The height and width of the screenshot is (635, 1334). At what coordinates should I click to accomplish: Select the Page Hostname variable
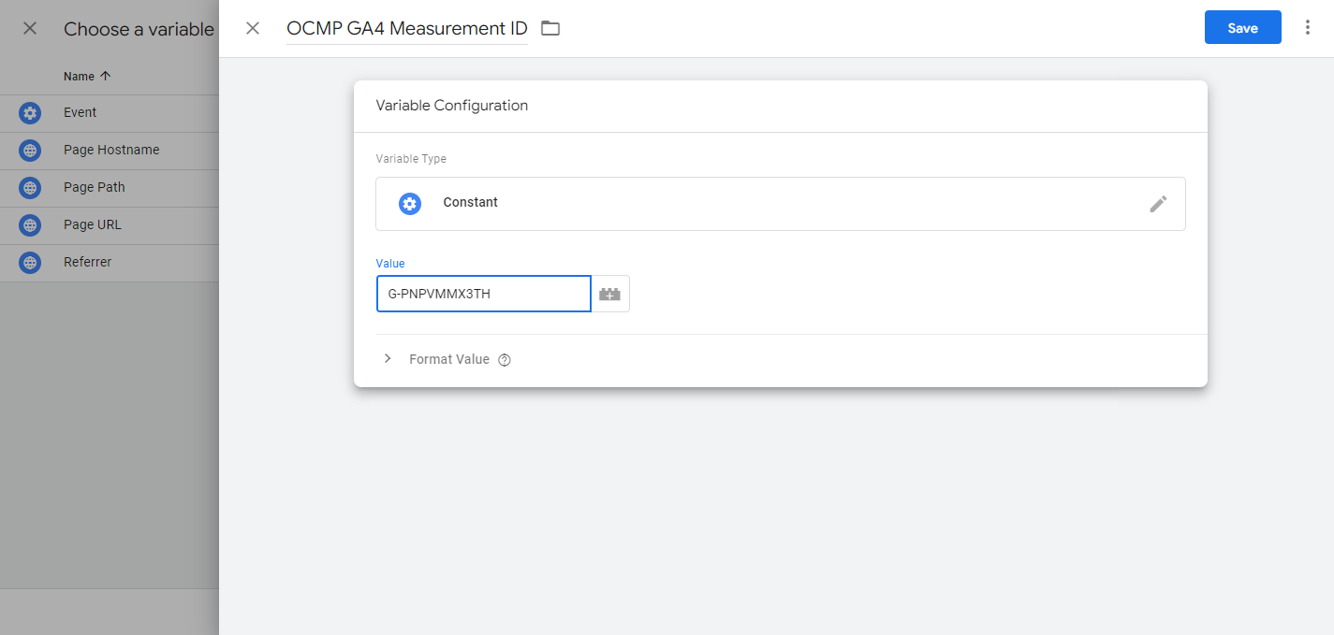110,151
